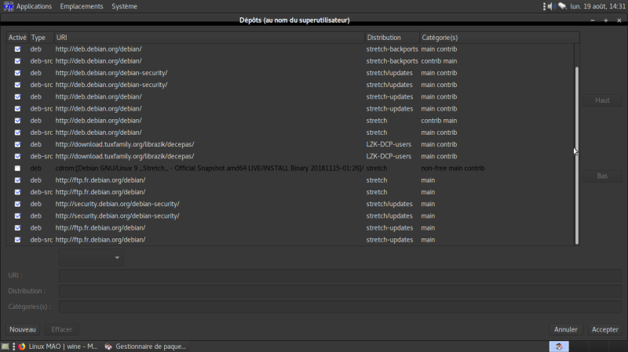Click the Nouveau button
Screen dimensions: 628x352
click(x=23, y=329)
